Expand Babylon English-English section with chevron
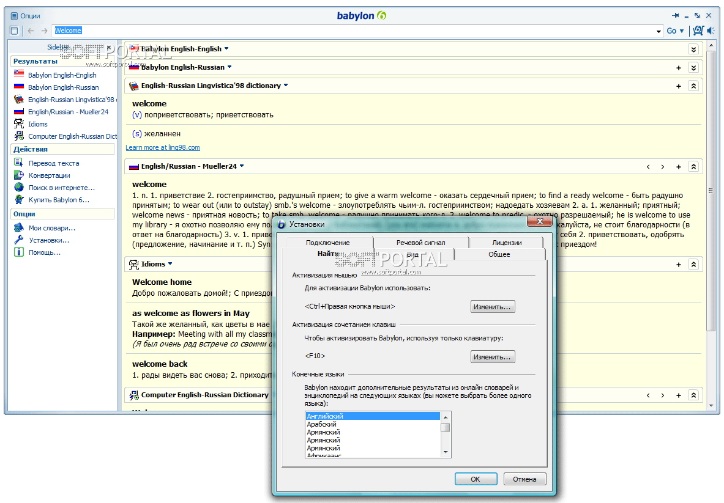Viewport: 724px width, 503px height. (693, 50)
